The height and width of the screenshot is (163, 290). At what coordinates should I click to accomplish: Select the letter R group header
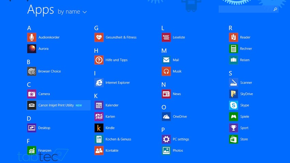tap(230, 28)
